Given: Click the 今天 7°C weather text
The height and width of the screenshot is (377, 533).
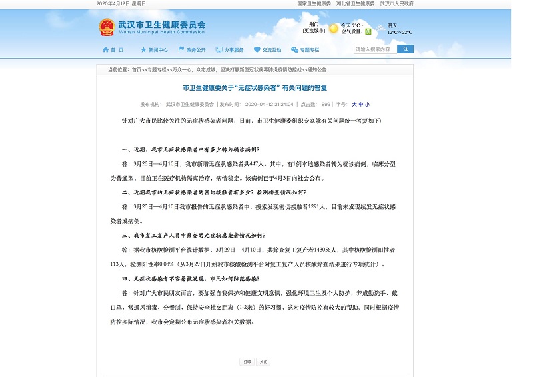Looking at the screenshot, I should [352, 25].
